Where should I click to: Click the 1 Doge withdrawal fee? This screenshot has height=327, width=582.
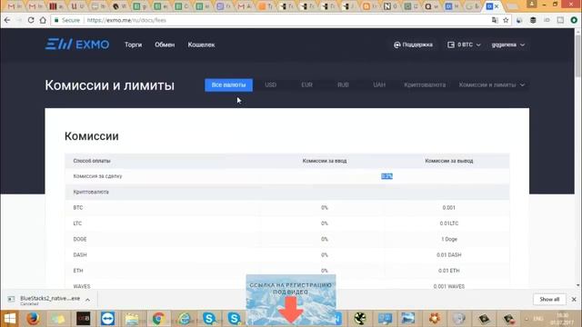[449, 239]
